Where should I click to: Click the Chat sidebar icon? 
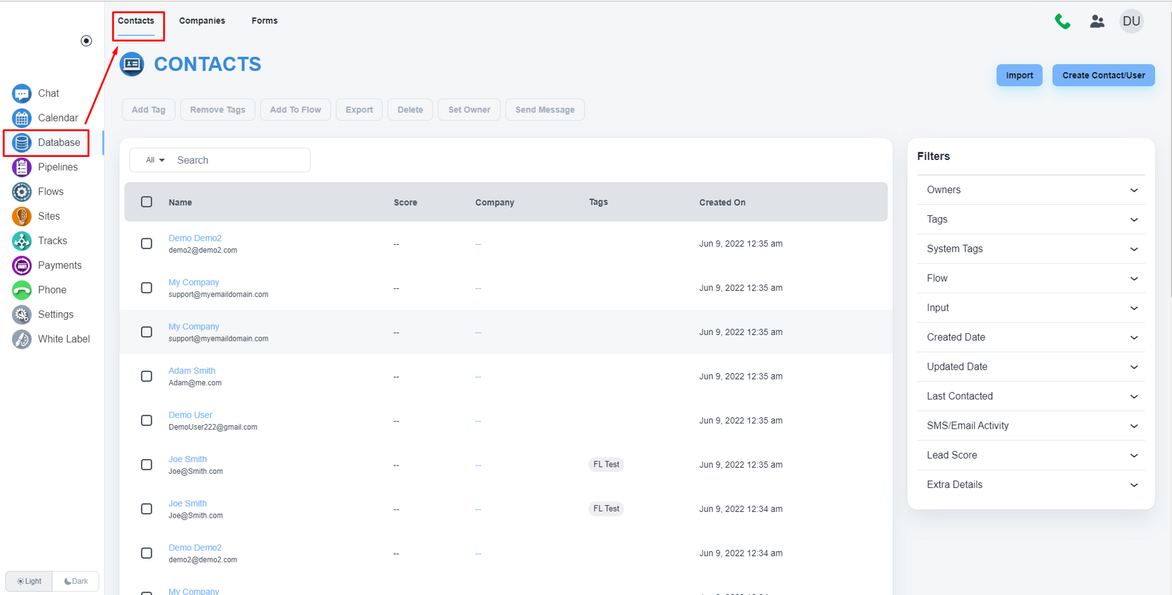click(x=22, y=94)
